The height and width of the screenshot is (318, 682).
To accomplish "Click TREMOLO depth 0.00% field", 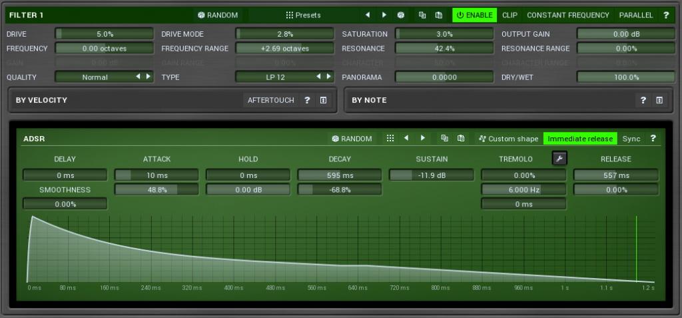I will pos(523,175).
